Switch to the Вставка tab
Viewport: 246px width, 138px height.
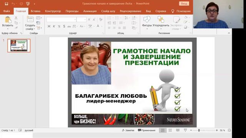[x=35, y=11]
